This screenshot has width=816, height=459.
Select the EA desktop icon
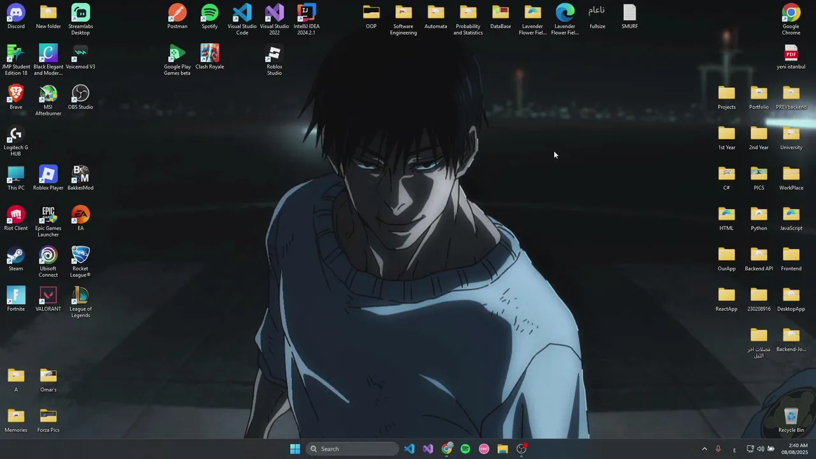pyautogui.click(x=80, y=218)
